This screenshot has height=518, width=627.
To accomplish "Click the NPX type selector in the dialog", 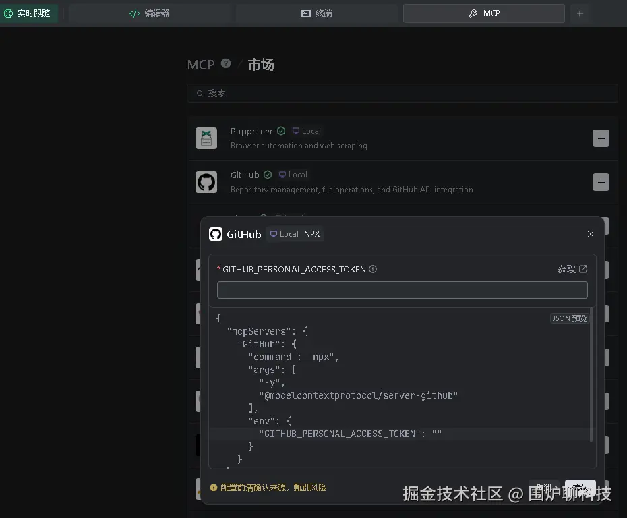I will tap(311, 234).
